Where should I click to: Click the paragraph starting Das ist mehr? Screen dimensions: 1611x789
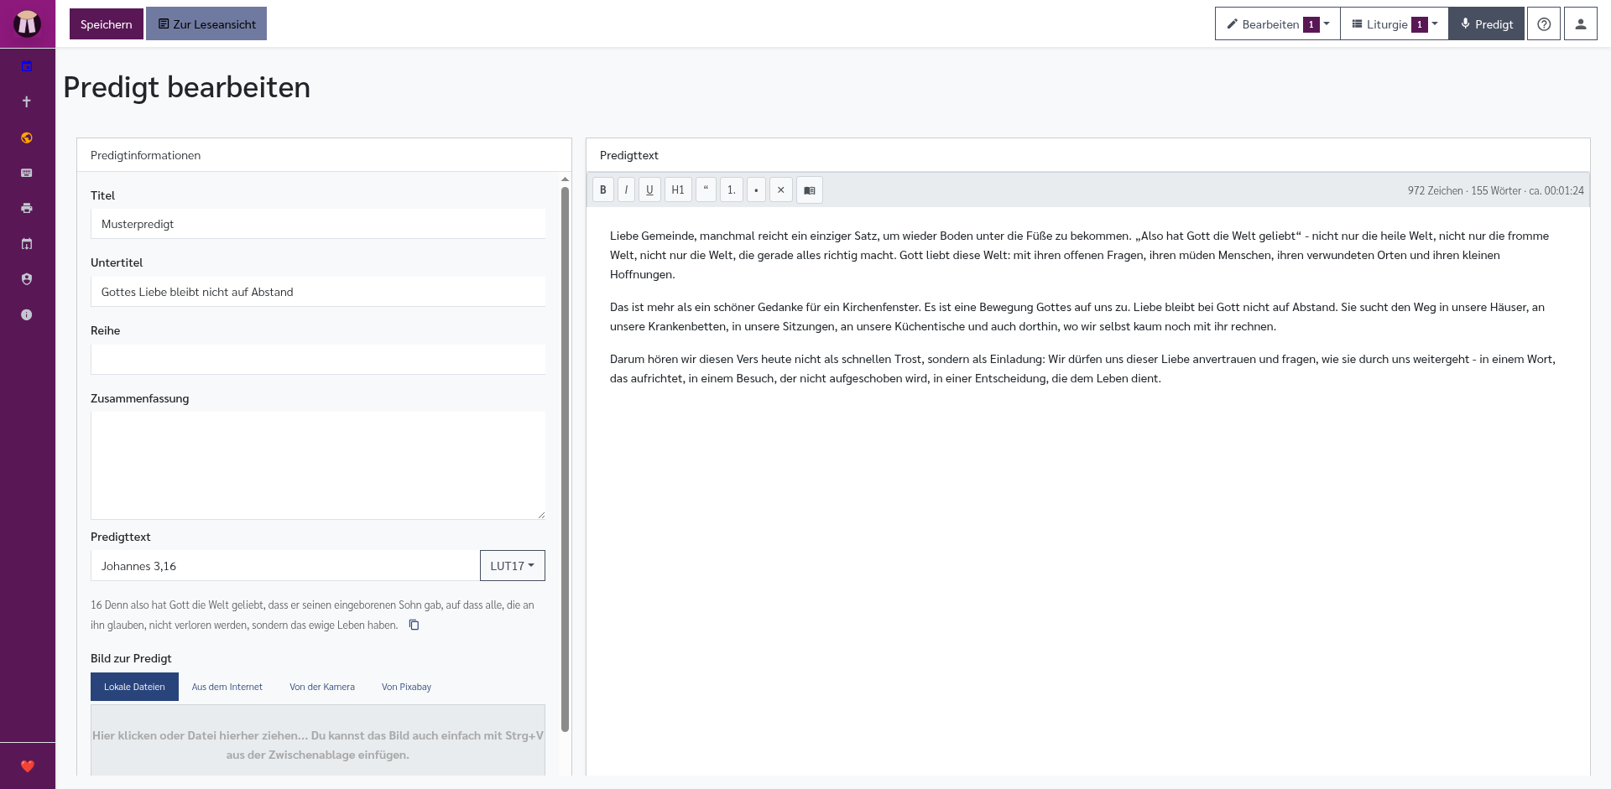(x=1082, y=317)
